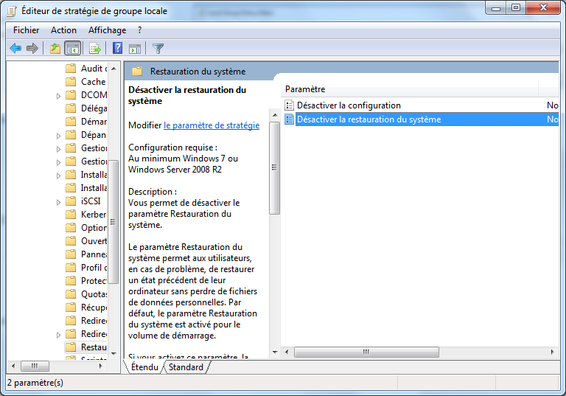Screen dimensions: 566x396
Task: Go up one level with folder icon
Action: coord(55,48)
